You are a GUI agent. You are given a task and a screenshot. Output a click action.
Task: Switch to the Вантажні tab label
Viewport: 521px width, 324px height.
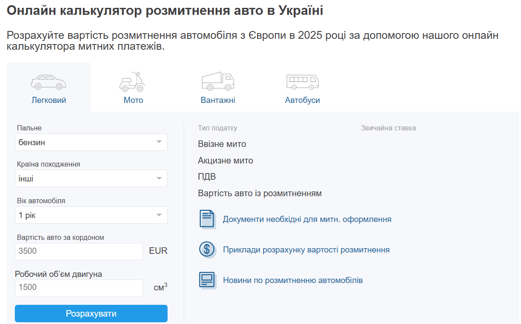(218, 100)
